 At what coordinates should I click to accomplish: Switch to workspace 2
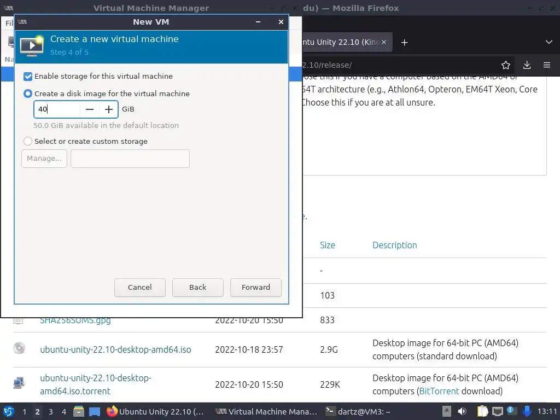tap(37, 412)
